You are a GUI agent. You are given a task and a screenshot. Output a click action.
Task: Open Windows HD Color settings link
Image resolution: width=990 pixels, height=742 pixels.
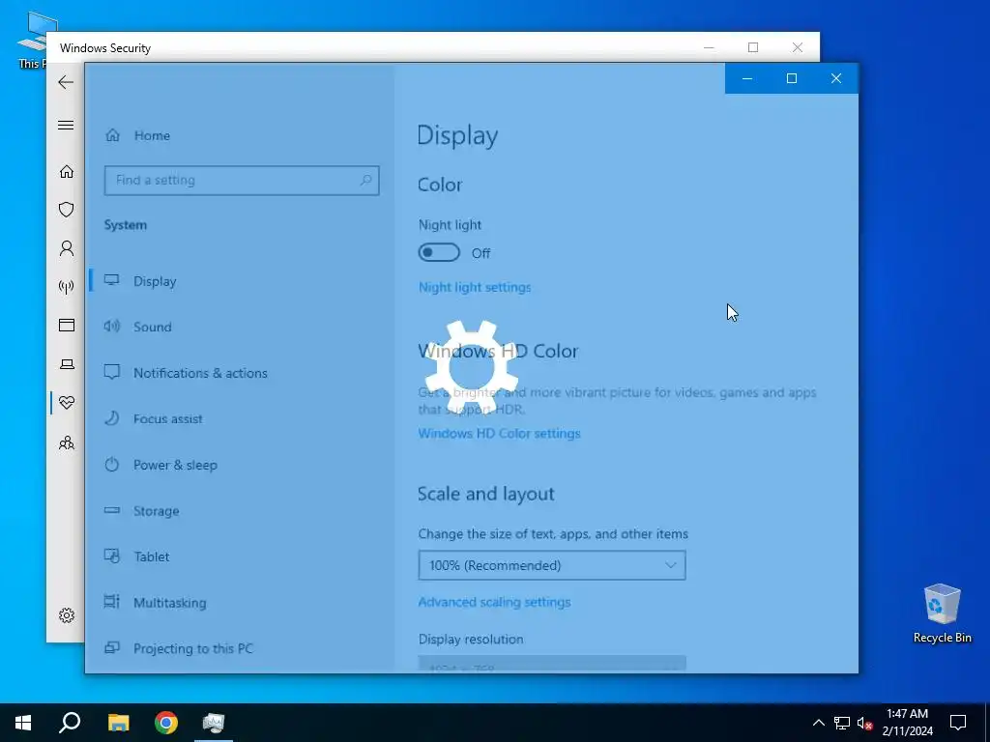tap(499, 434)
